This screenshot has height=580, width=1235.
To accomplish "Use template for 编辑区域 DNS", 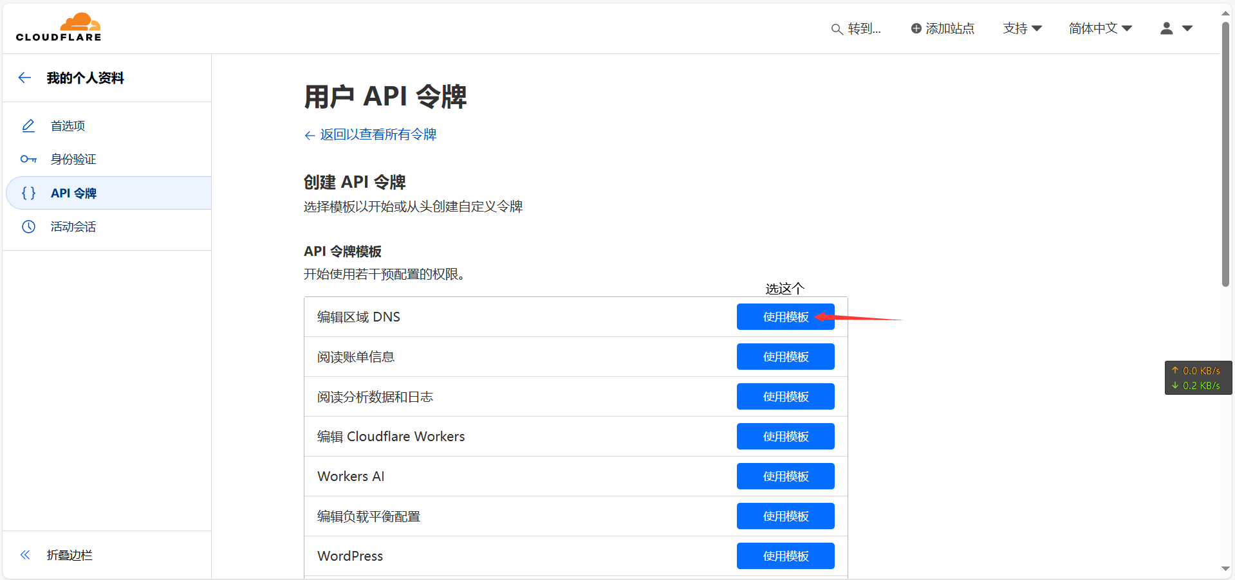I will [785, 317].
